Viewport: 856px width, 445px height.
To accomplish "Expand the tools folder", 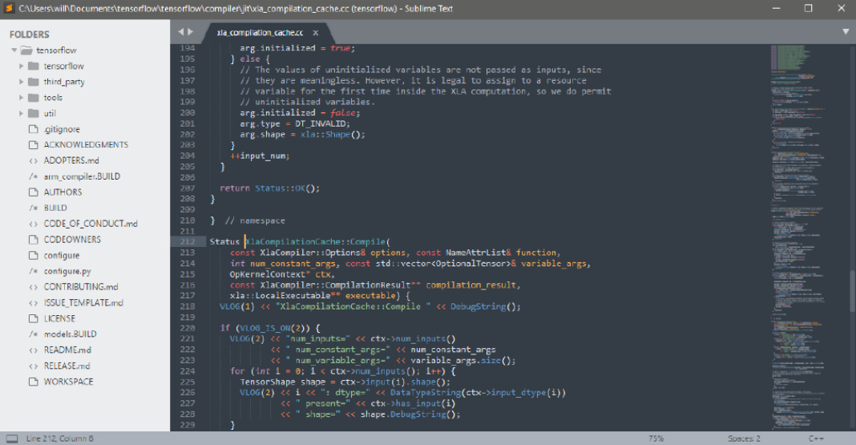I will pyautogui.click(x=22, y=98).
